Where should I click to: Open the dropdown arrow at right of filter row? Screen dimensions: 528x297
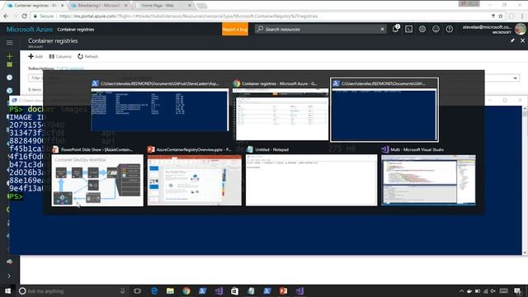[515, 78]
